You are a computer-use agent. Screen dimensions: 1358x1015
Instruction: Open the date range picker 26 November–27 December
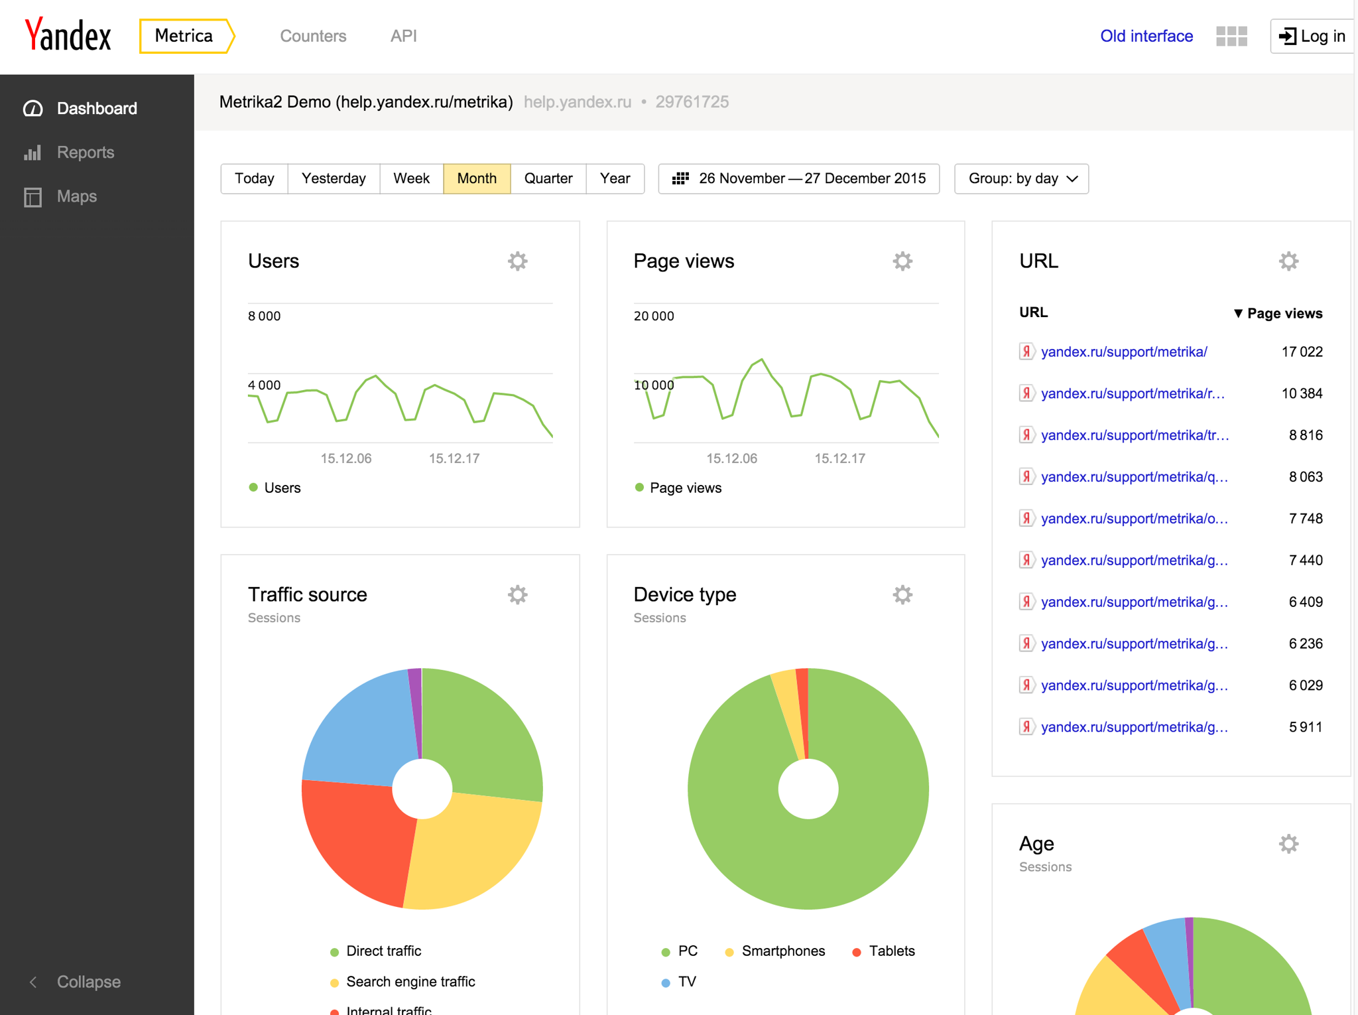[x=798, y=178]
